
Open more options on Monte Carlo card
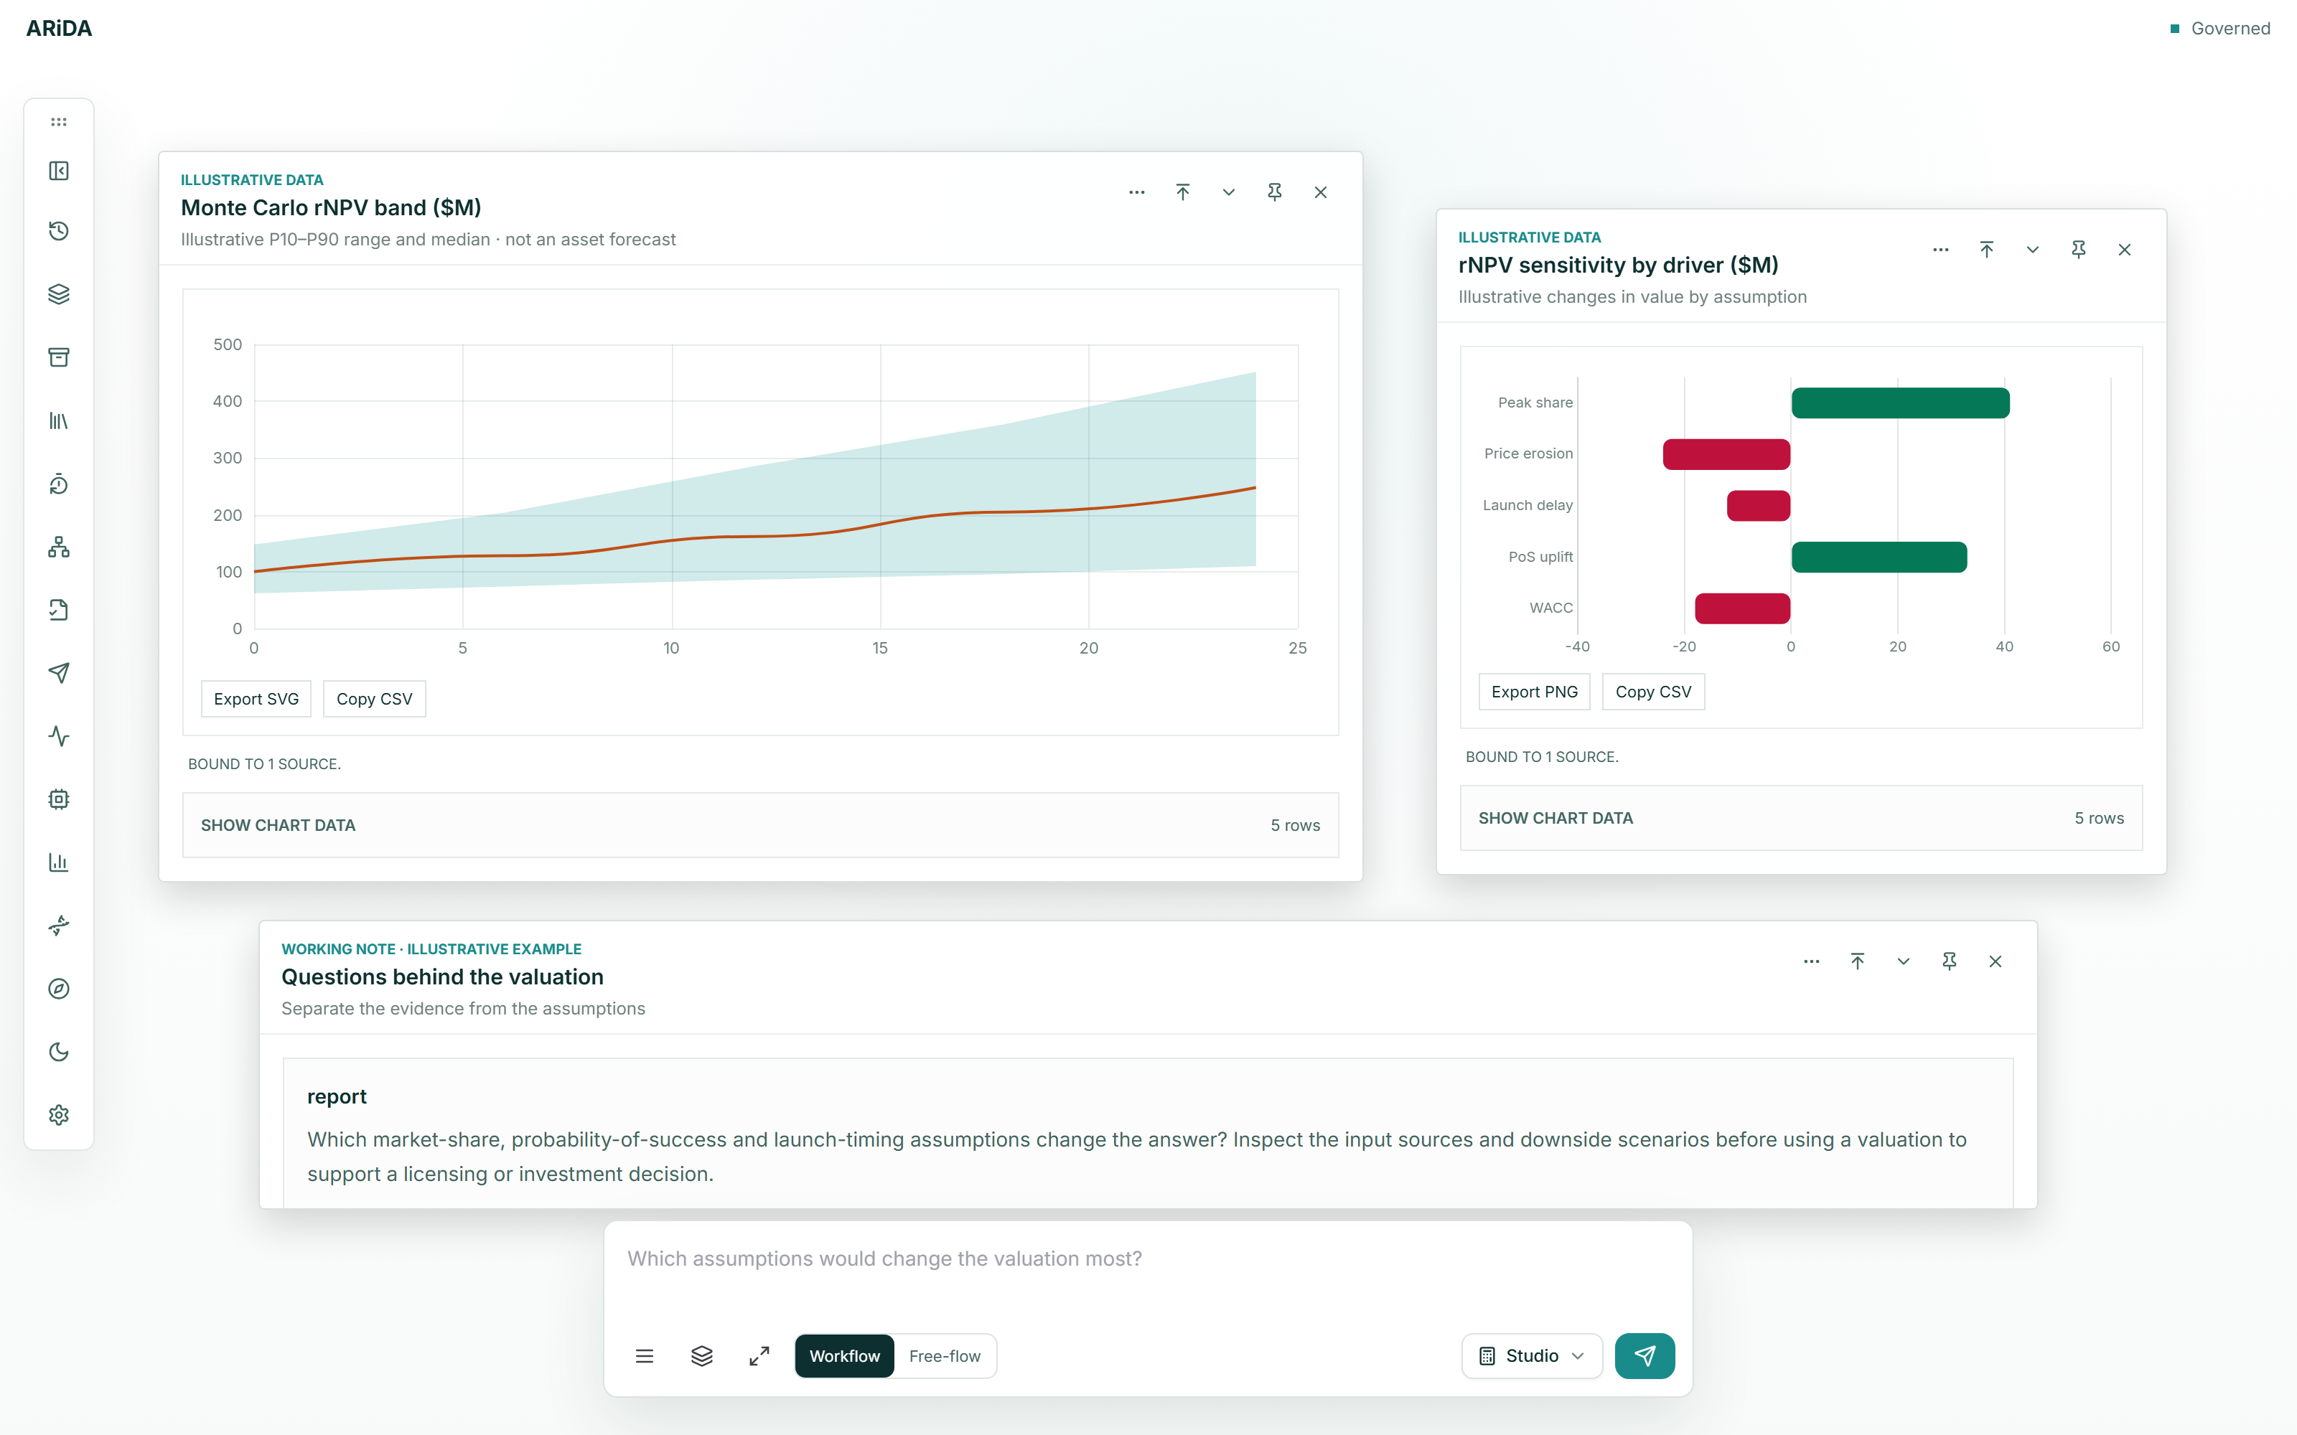1137,193
